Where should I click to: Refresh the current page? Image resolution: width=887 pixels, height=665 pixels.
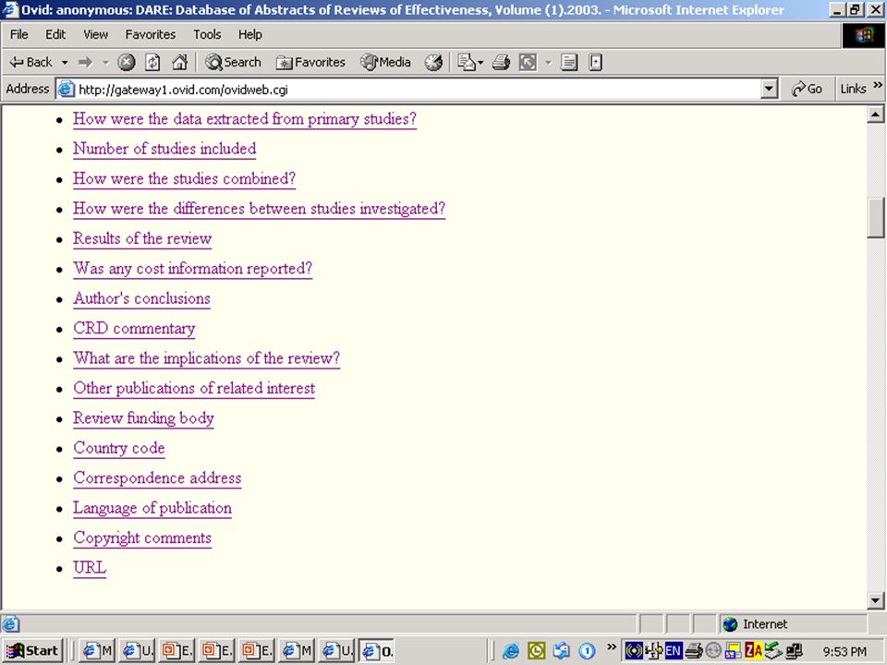(152, 62)
